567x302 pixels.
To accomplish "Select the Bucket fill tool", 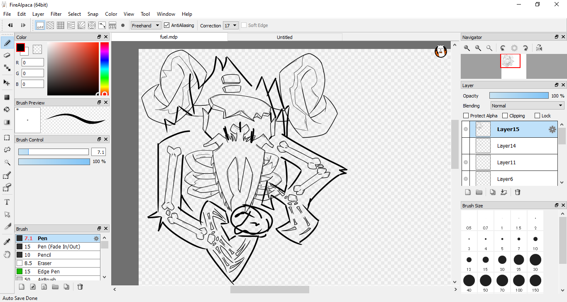I will pyautogui.click(x=7, y=110).
